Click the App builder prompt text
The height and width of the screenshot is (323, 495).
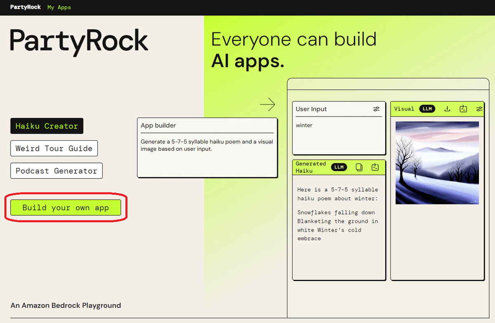tap(207, 145)
